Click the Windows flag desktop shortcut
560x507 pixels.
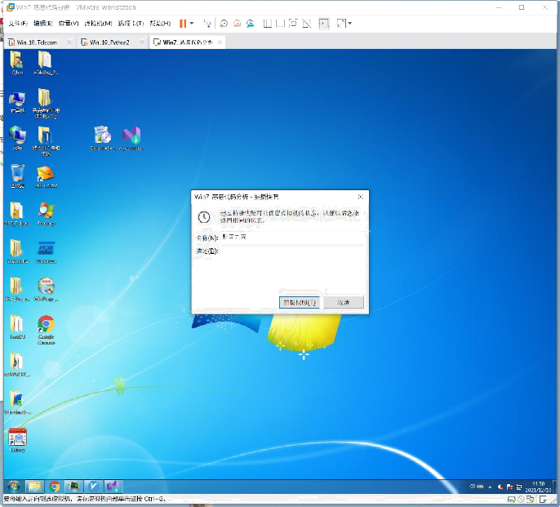[46, 211]
